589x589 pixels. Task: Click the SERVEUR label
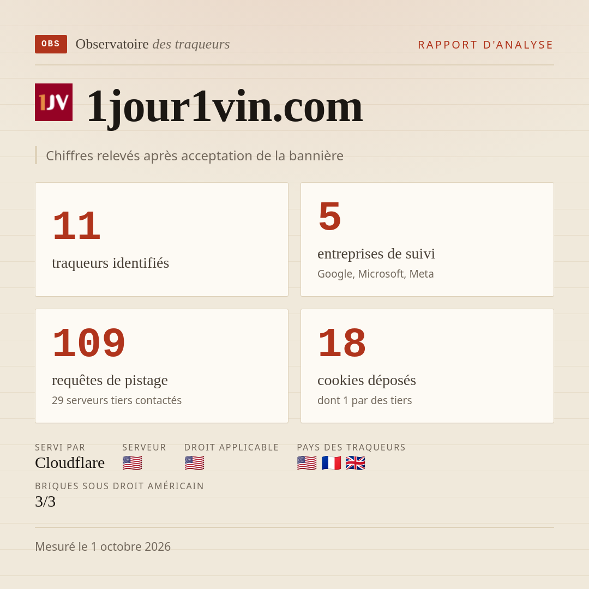coord(144,447)
